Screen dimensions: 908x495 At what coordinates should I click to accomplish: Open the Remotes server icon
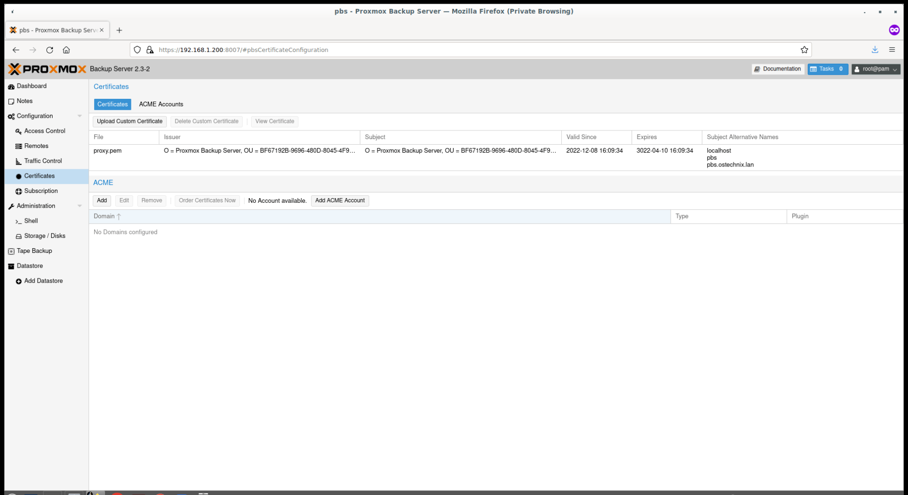pyautogui.click(x=18, y=147)
